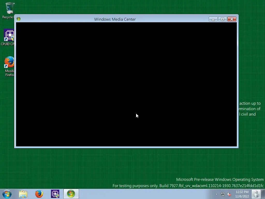Launch Windows Explorer from the taskbar
The width and height of the screenshot is (265, 199).
coord(23,194)
